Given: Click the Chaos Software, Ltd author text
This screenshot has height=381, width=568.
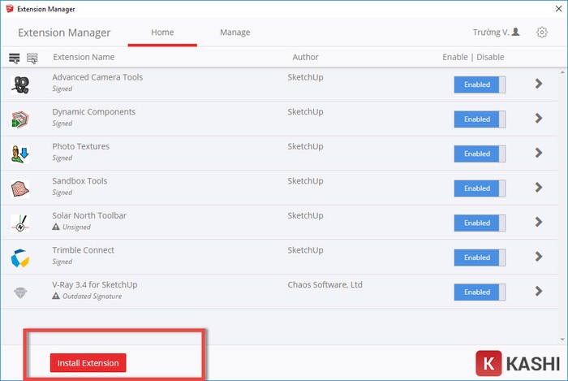Looking at the screenshot, I should click(325, 285).
